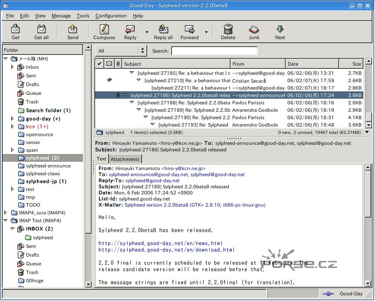The height and width of the screenshot is (301, 375).
Task: Open the Edit menu
Action: [24, 16]
